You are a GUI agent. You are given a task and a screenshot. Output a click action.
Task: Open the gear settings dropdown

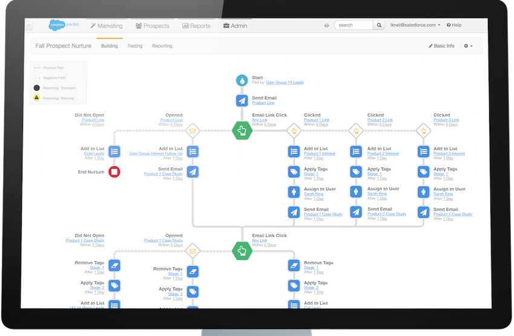point(468,46)
